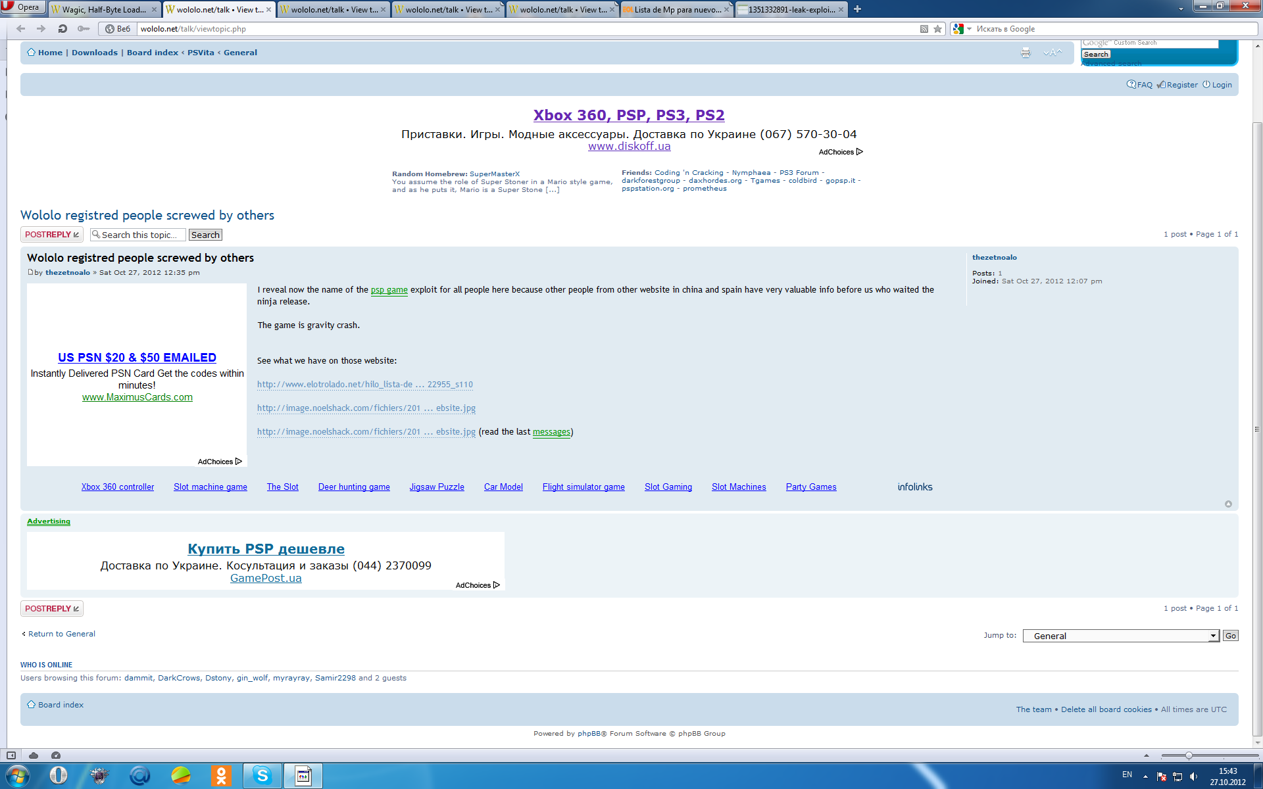Open the Jump to General dropdown
This screenshot has height=789, width=1263.
[1121, 636]
